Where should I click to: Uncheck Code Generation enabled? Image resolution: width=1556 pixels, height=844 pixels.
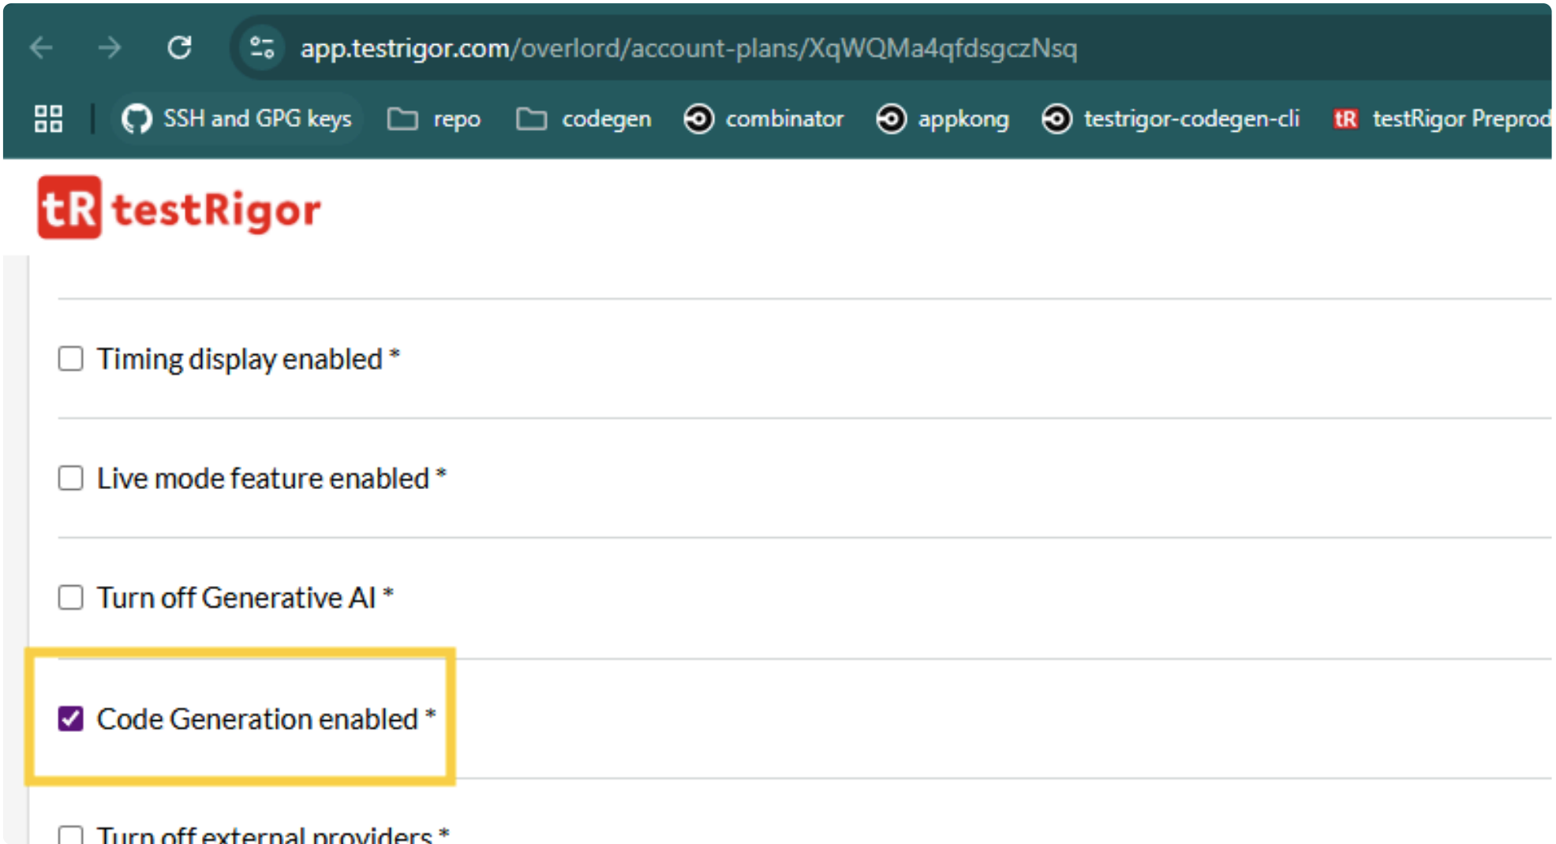pos(71,719)
